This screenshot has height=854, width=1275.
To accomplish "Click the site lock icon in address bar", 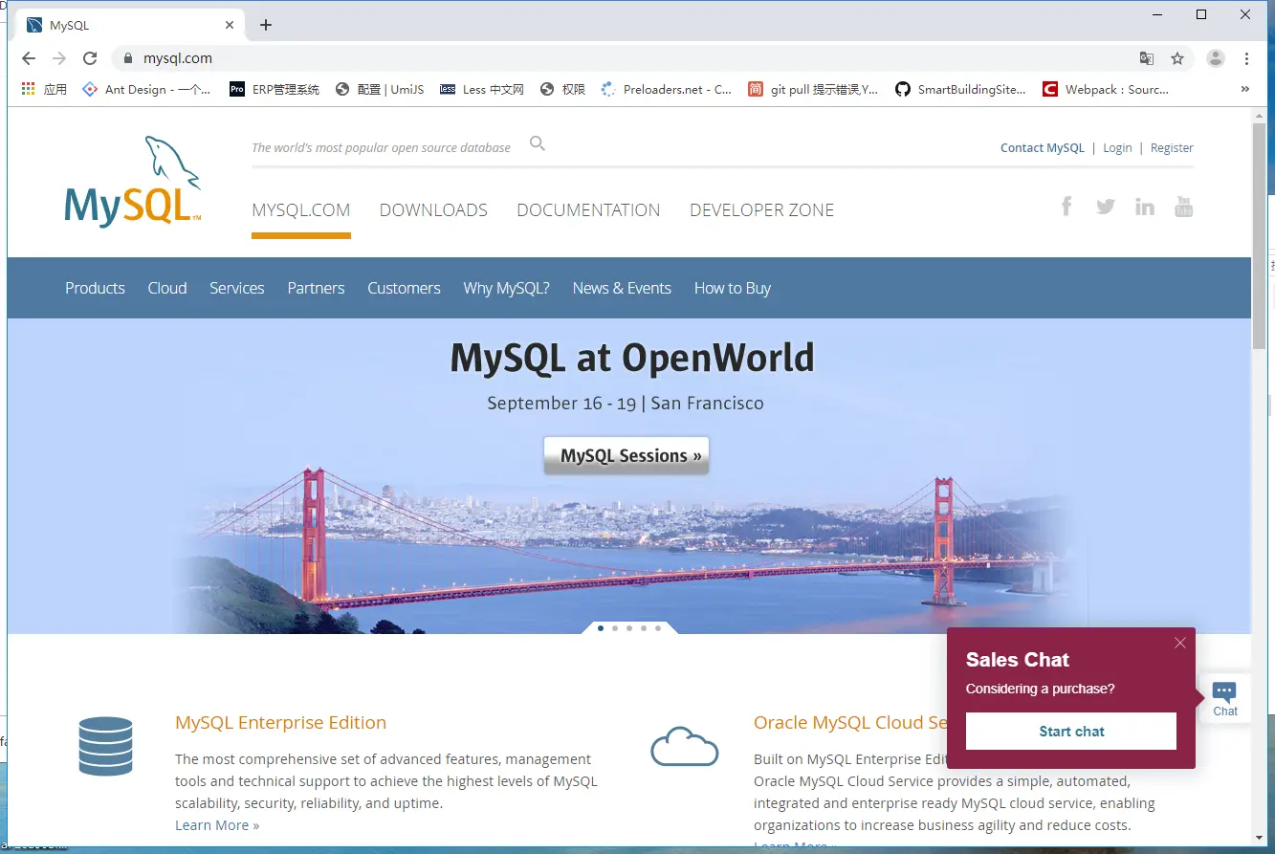I will pos(128,58).
